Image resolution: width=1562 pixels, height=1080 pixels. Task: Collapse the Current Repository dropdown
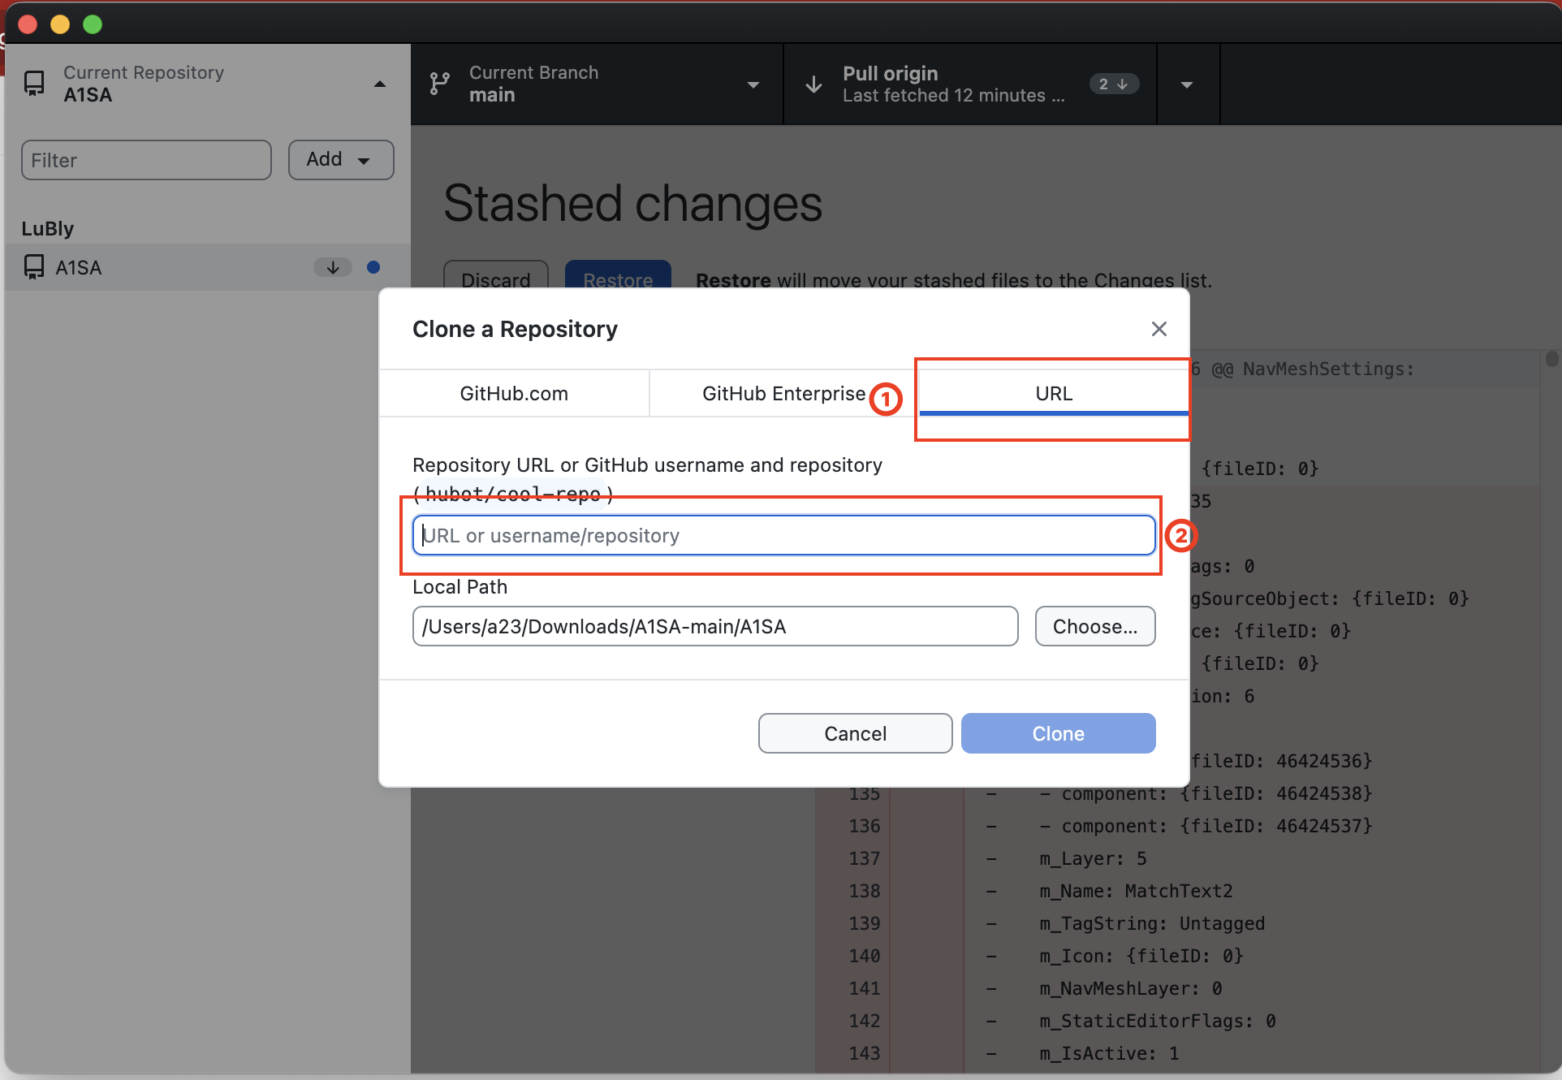[379, 84]
